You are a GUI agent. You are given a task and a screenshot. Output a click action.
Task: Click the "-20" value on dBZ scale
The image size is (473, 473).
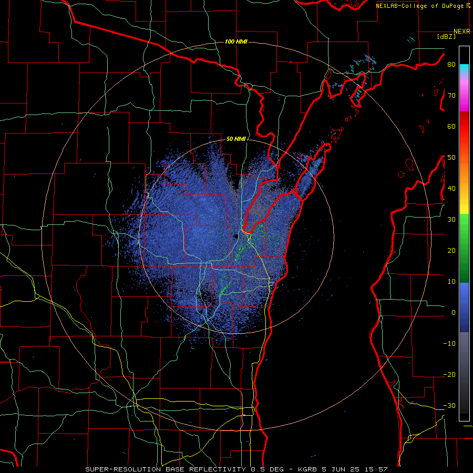tap(449, 374)
